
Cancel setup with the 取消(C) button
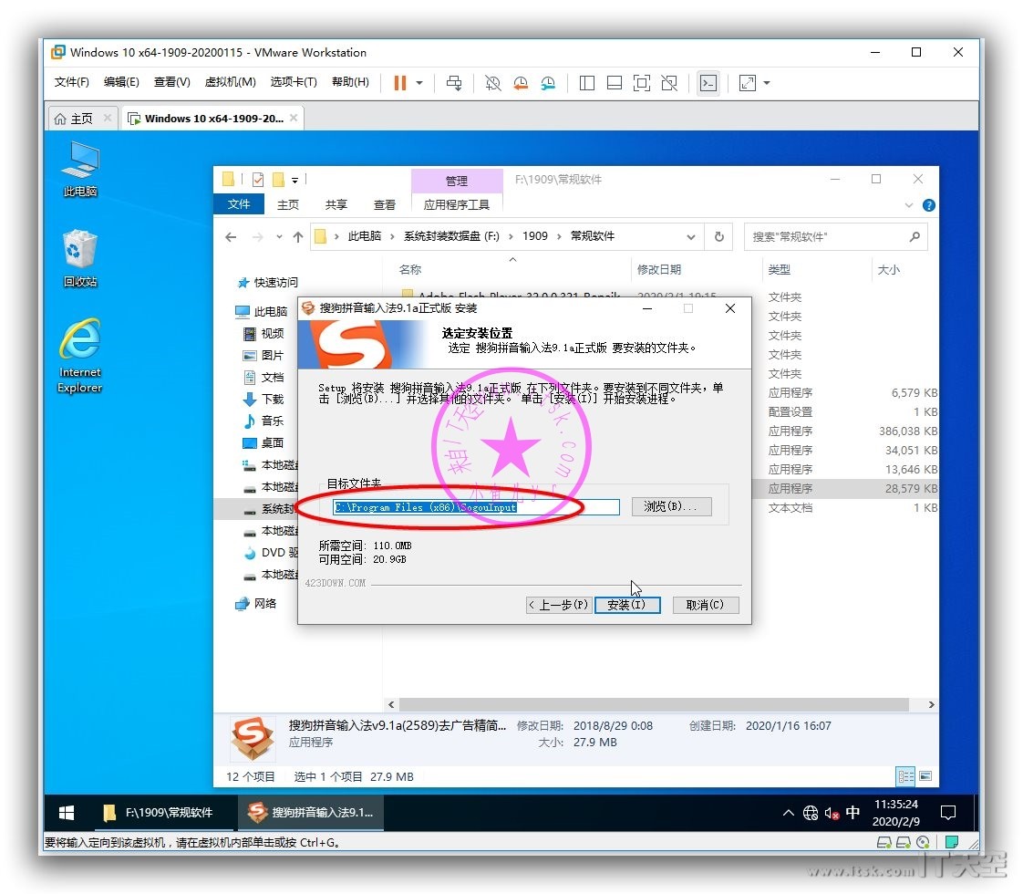click(706, 605)
